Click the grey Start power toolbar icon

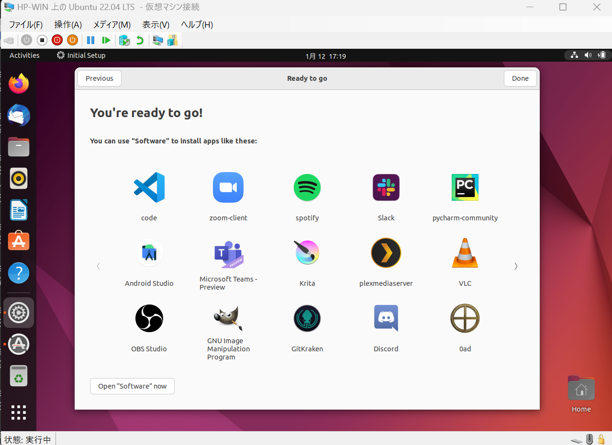click(27, 40)
